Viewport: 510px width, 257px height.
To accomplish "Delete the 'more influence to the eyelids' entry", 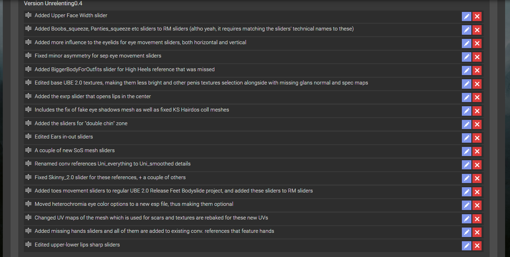I will point(477,43).
